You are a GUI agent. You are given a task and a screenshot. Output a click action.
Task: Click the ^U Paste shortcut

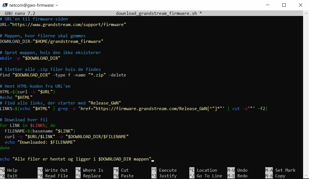[124, 176]
